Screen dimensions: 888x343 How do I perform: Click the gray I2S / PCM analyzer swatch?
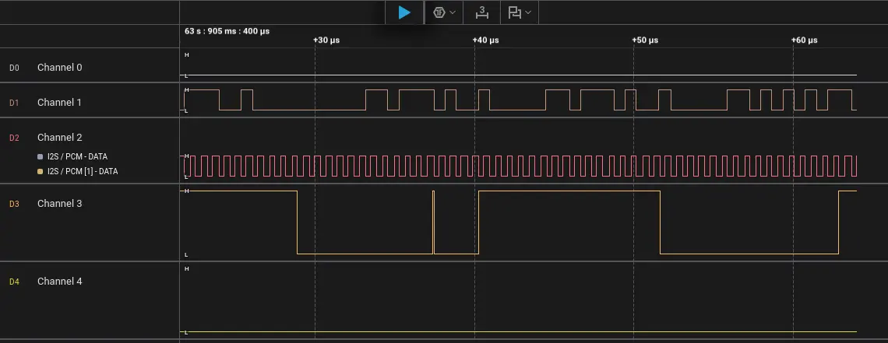click(x=41, y=157)
